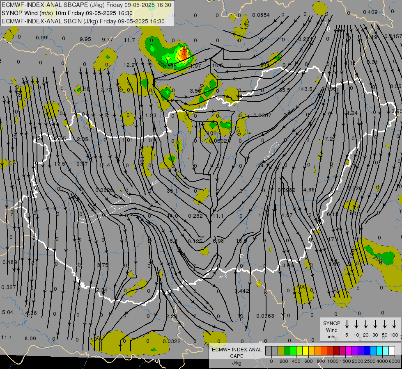Image resolution: width=402 pixels, height=369 pixels.
Task: Click the legend scale value 6000
Action: [x=394, y=361]
